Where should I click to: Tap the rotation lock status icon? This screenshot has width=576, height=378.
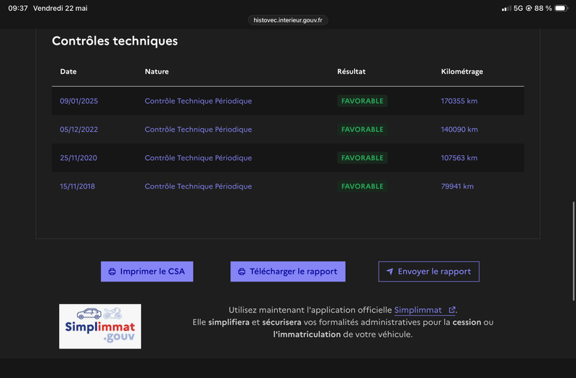click(x=528, y=8)
